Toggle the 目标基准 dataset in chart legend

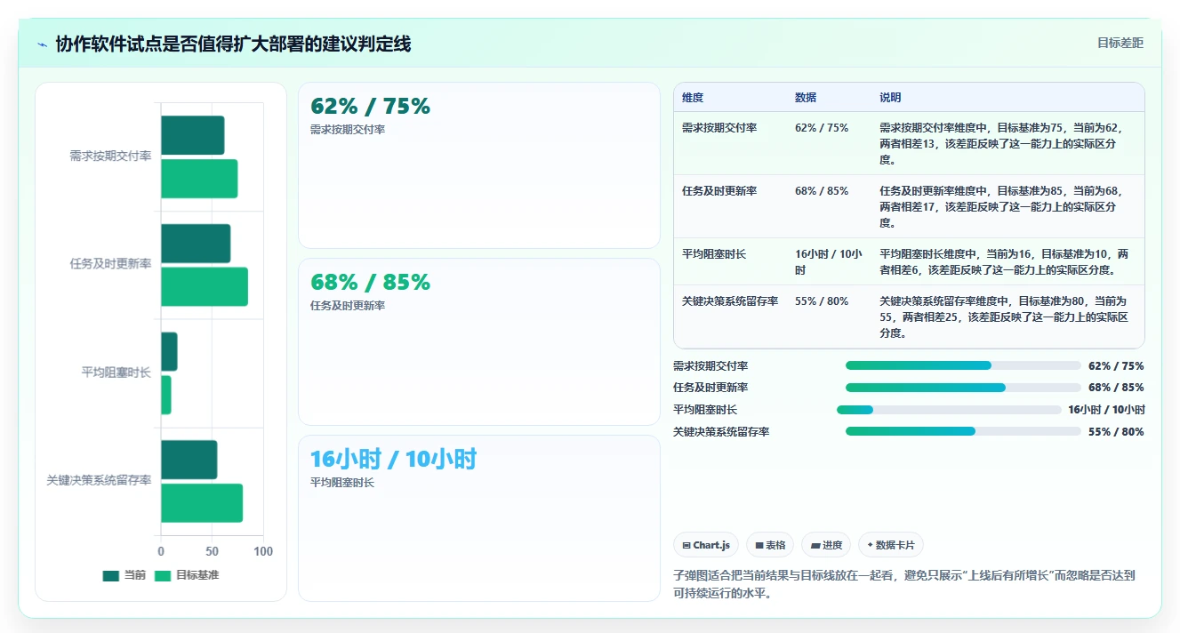tap(187, 575)
